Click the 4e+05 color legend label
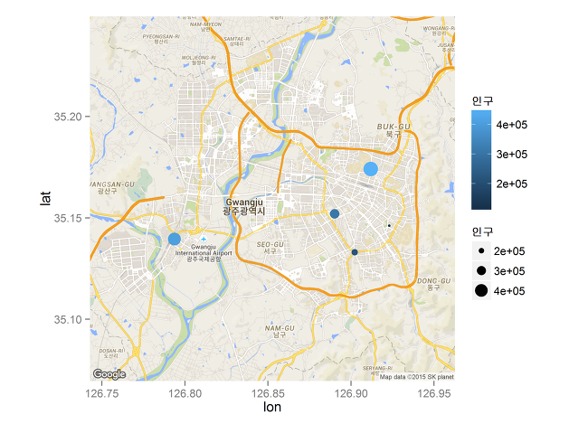Viewport: 588px width, 424px height. coord(511,125)
